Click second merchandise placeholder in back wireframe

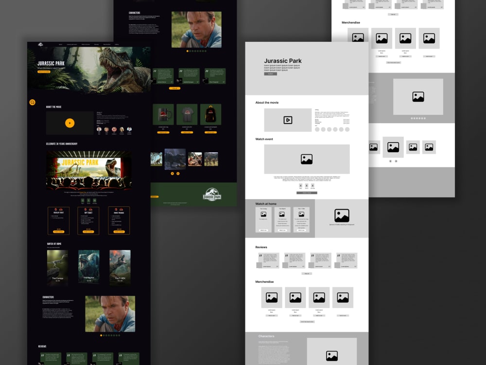(x=382, y=38)
